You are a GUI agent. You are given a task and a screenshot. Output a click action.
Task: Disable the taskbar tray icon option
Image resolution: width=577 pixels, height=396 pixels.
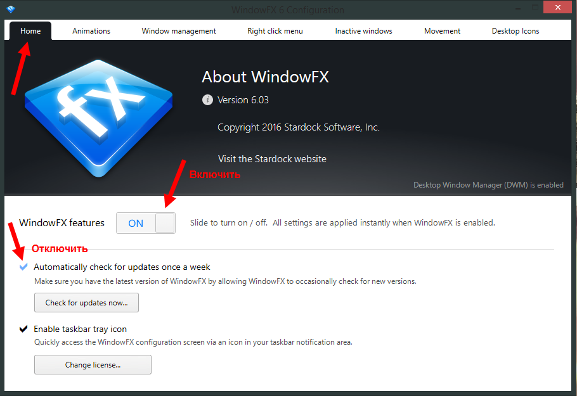tap(23, 329)
